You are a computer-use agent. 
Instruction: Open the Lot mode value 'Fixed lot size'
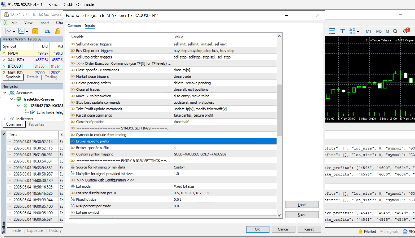[225, 186]
